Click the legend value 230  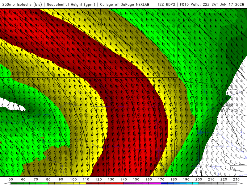pos(236,179)
